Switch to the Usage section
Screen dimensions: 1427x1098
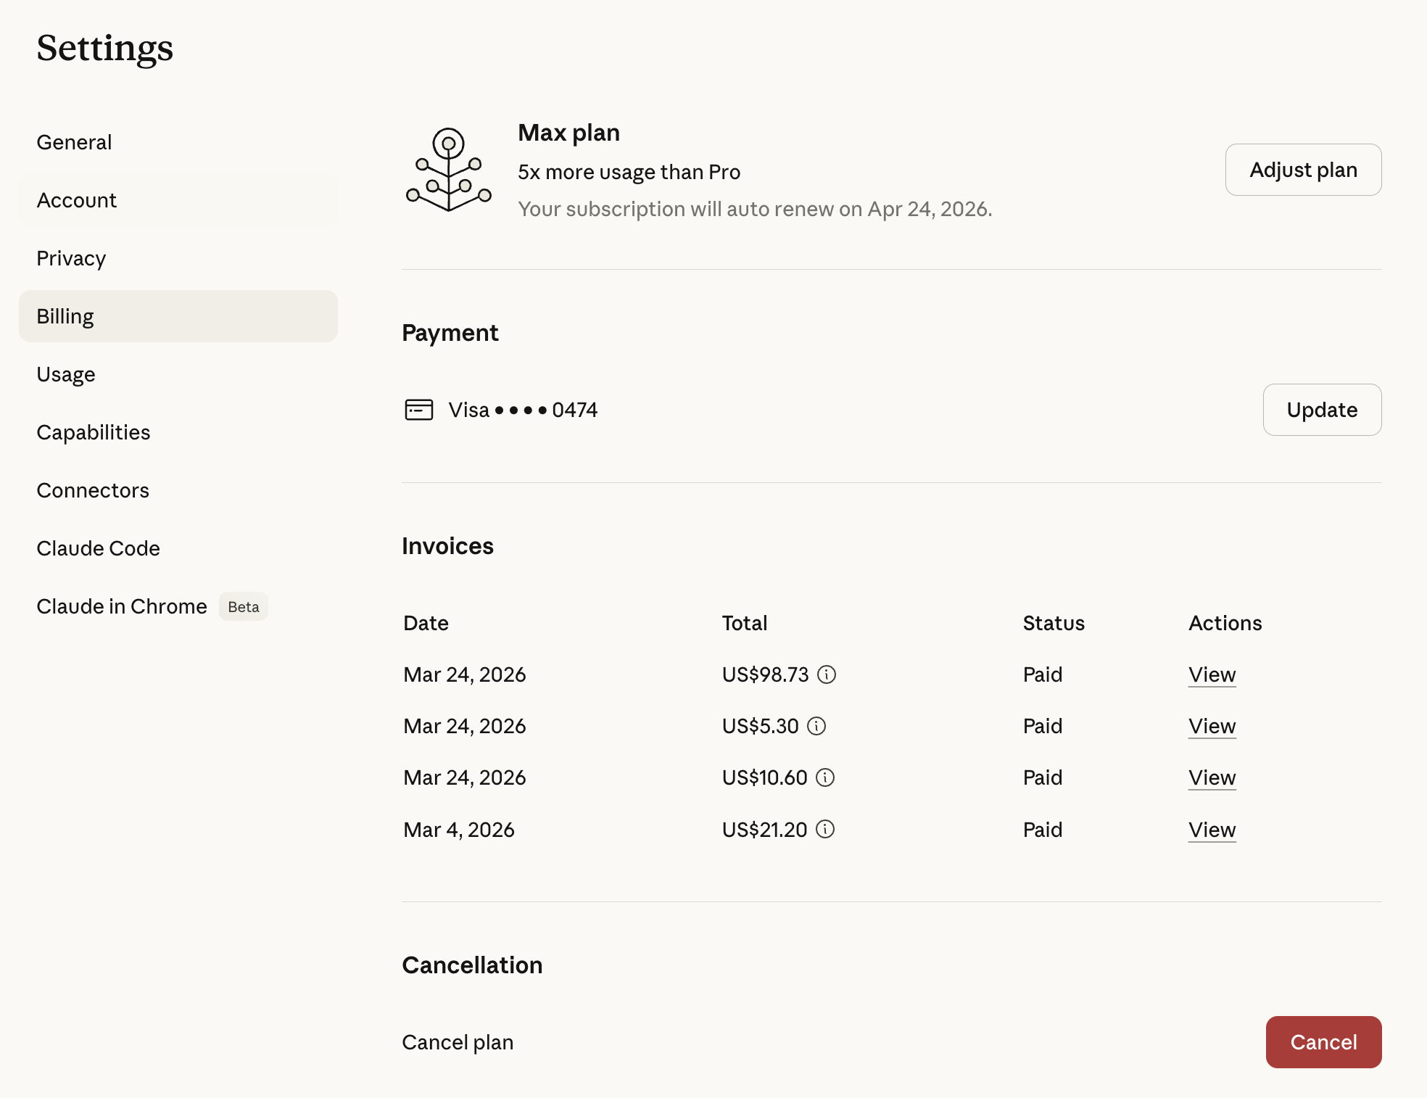coord(66,374)
